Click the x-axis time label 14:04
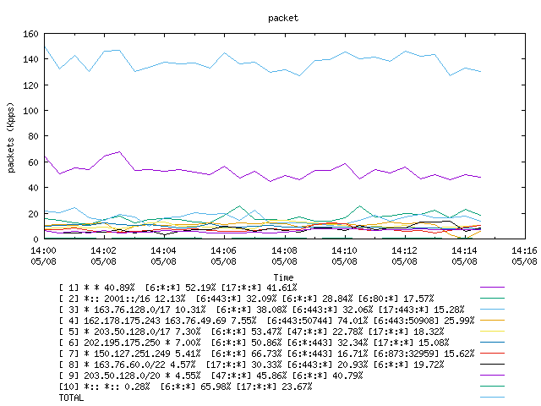 (x=163, y=250)
